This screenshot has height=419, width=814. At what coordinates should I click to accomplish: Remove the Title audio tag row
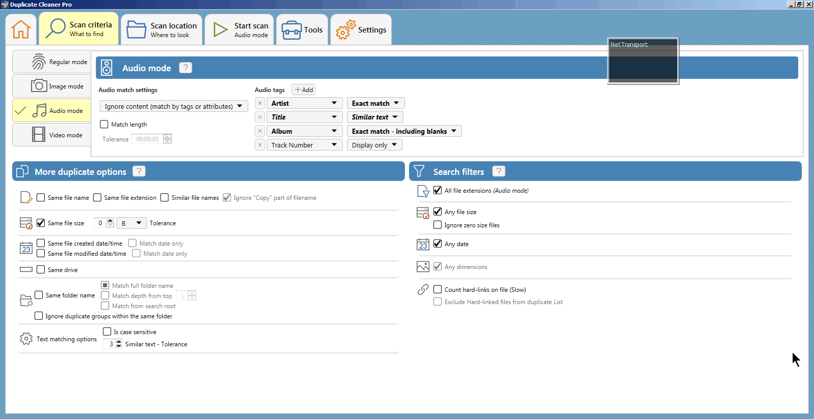click(x=260, y=117)
